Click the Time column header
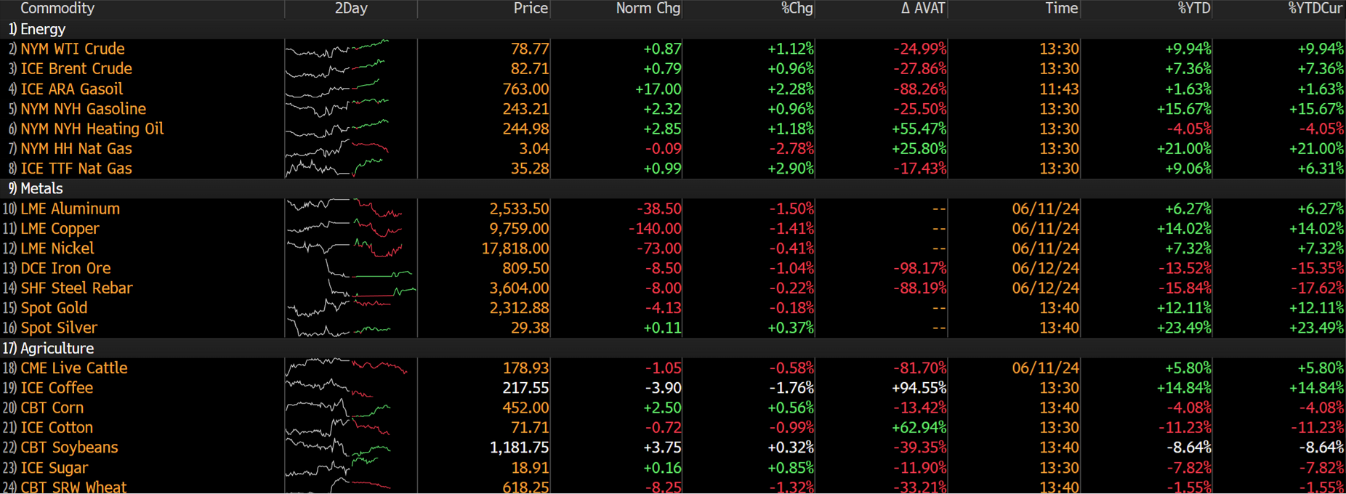This screenshot has height=494, width=1346. 1062,9
